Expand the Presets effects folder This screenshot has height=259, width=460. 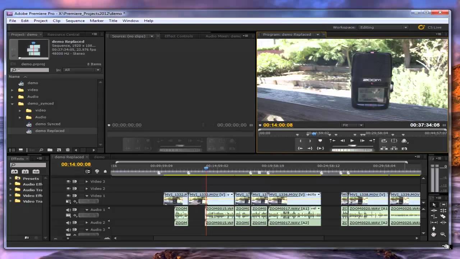[x=10, y=178]
